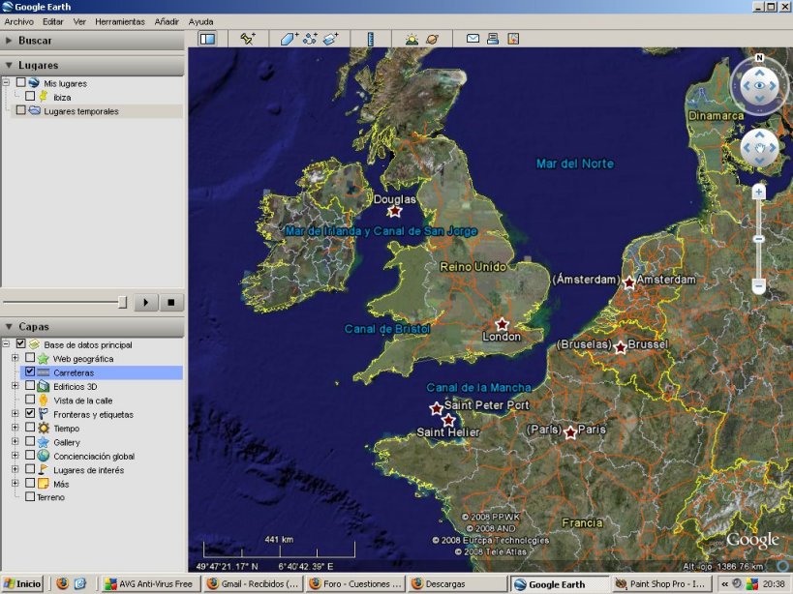
Task: Switch to AVG Anti-Virus Free taskbar button
Action: [150, 584]
